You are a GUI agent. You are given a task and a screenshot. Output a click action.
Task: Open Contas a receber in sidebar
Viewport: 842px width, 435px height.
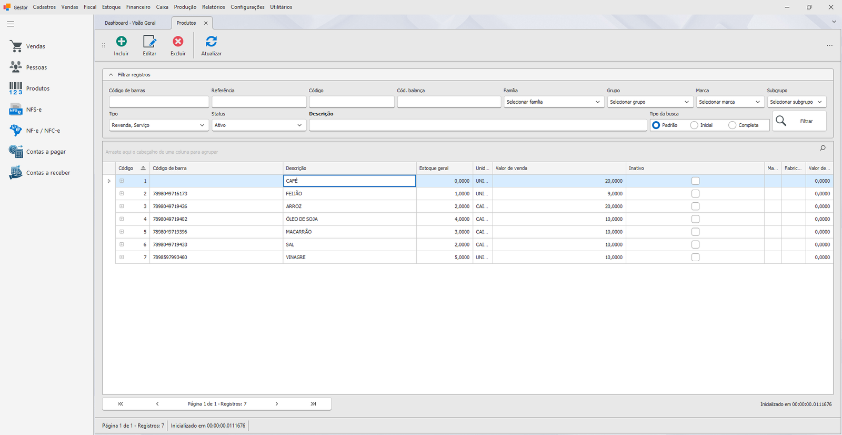click(x=39, y=173)
